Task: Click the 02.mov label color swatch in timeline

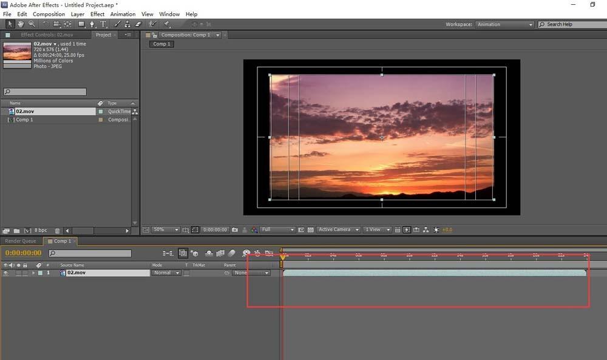Action: (x=40, y=273)
